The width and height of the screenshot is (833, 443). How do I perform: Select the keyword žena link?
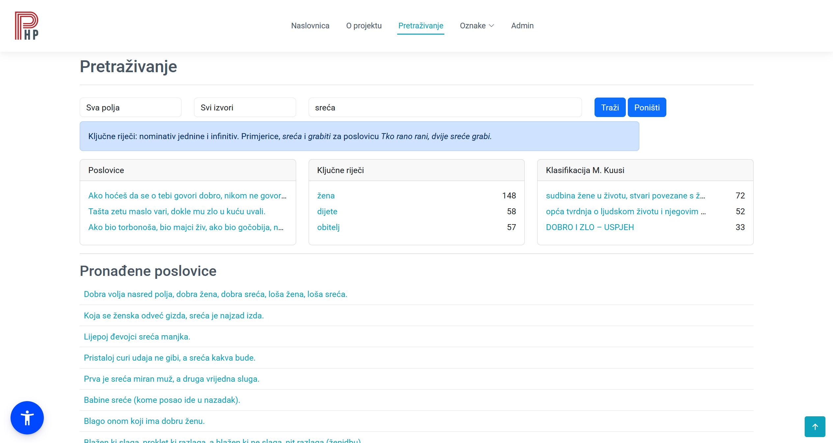pos(326,196)
